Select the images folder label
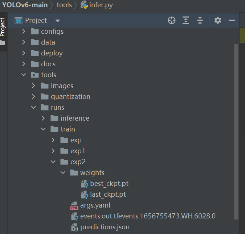The width and height of the screenshot is (245, 234). pyautogui.click(x=62, y=86)
